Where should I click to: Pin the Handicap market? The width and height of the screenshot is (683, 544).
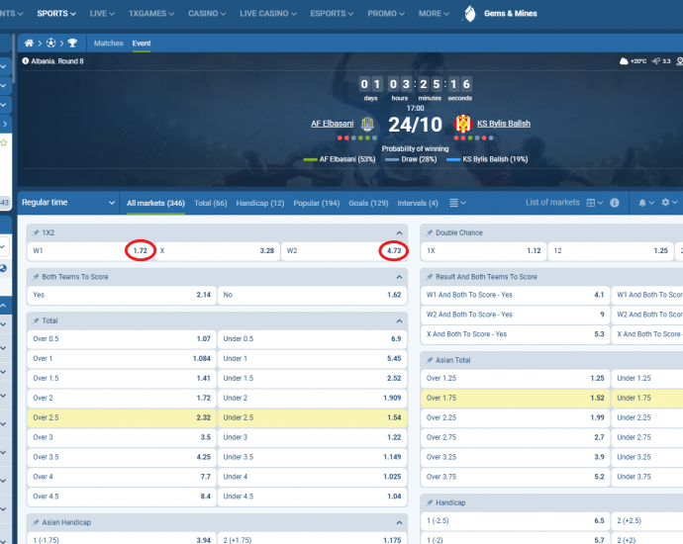point(430,502)
